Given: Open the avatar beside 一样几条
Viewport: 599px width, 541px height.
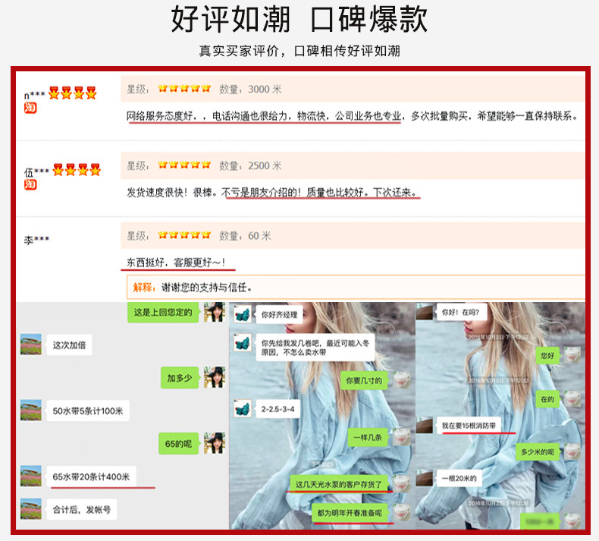Looking at the screenshot, I should click(x=402, y=437).
